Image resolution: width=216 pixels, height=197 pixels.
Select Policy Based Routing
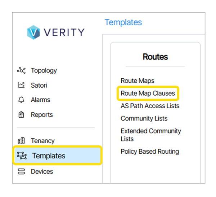(x=150, y=151)
